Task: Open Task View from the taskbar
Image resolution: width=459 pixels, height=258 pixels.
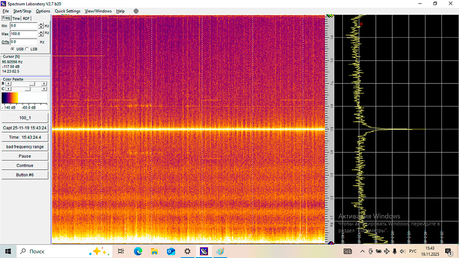Action: 121,251
